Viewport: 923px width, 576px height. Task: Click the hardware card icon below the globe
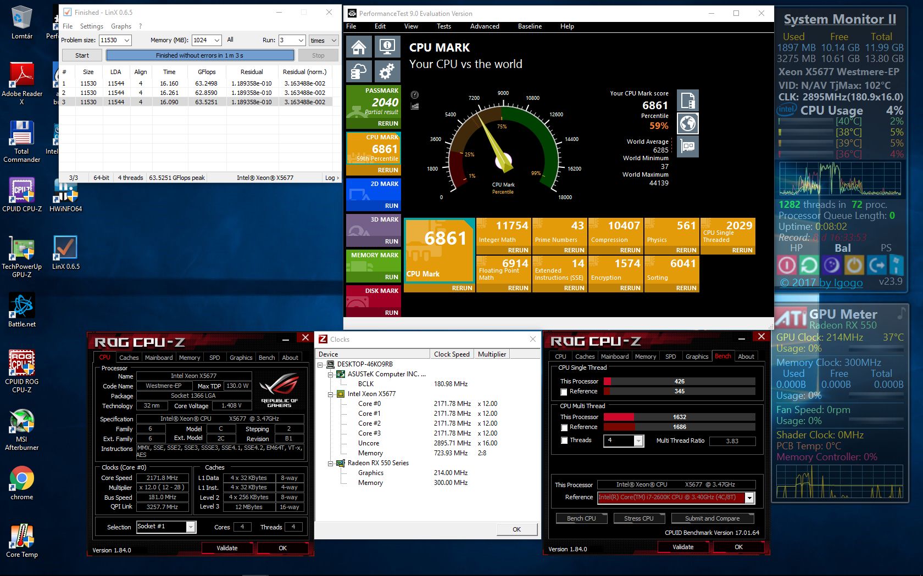(688, 146)
